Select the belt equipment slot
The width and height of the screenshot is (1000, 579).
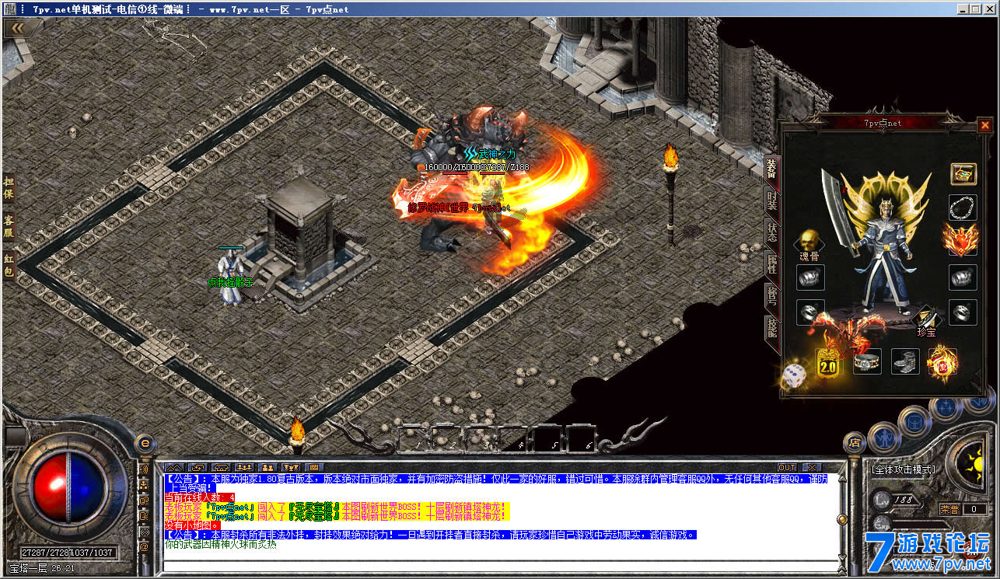867,361
